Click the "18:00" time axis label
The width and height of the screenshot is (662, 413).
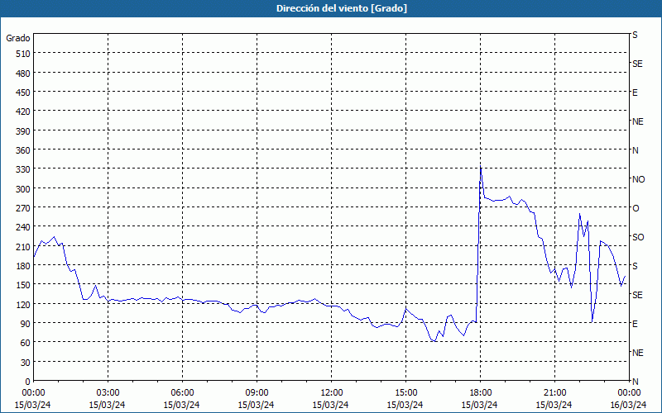click(x=481, y=393)
